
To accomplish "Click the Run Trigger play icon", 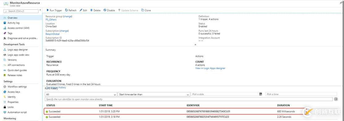I will pyautogui.click(x=48, y=10).
